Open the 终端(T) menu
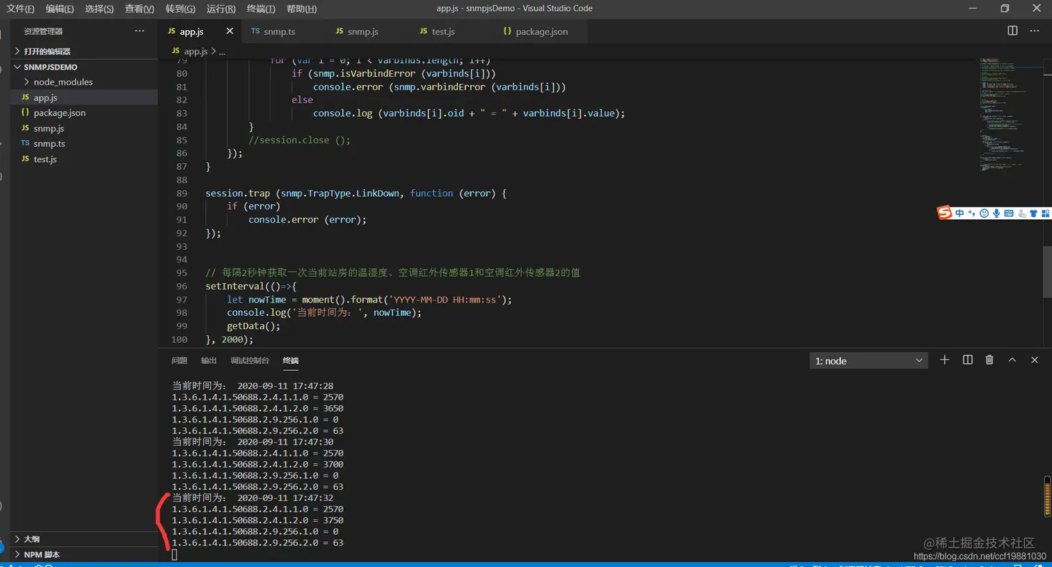This screenshot has width=1052, height=567. (261, 8)
